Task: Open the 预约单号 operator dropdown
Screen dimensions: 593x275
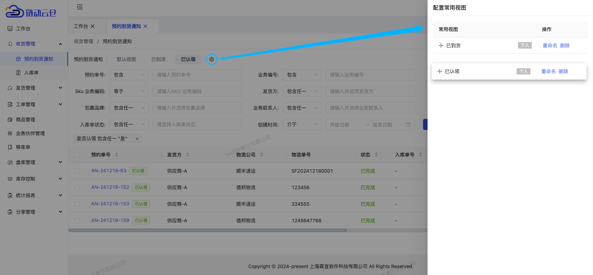Action: coord(129,75)
